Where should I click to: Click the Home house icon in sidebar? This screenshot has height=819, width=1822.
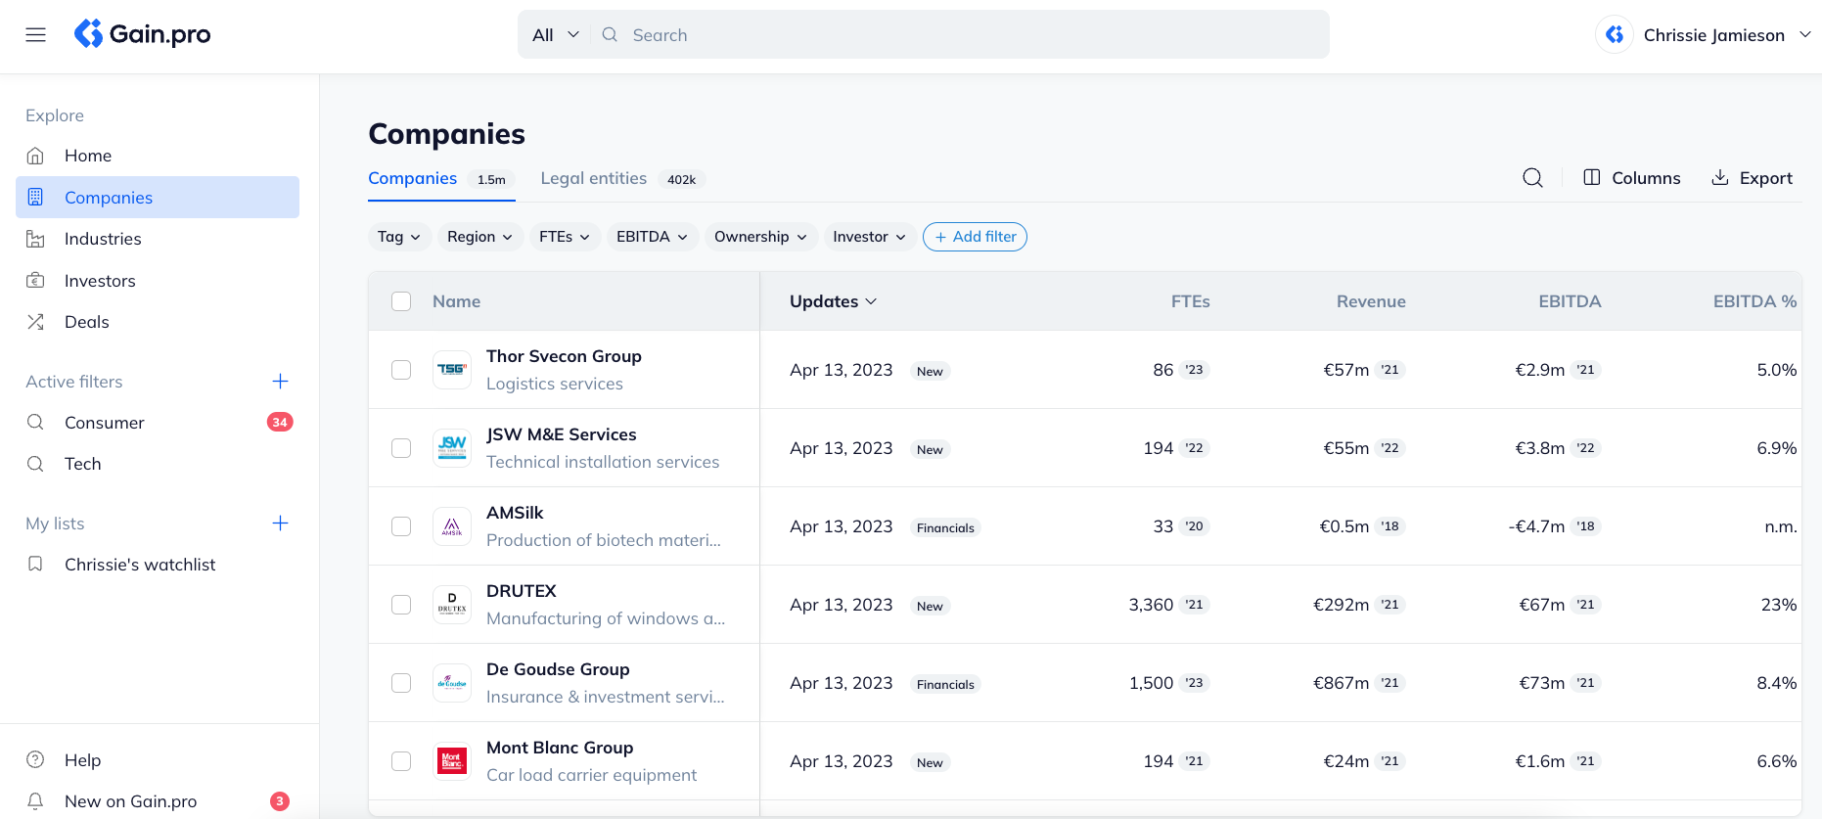[x=35, y=156]
